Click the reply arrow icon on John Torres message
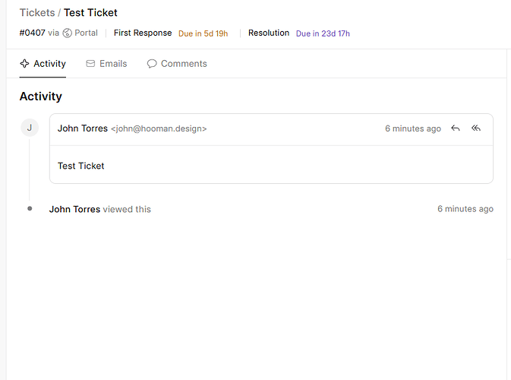Screen dimensions: 511x380 click(456, 128)
